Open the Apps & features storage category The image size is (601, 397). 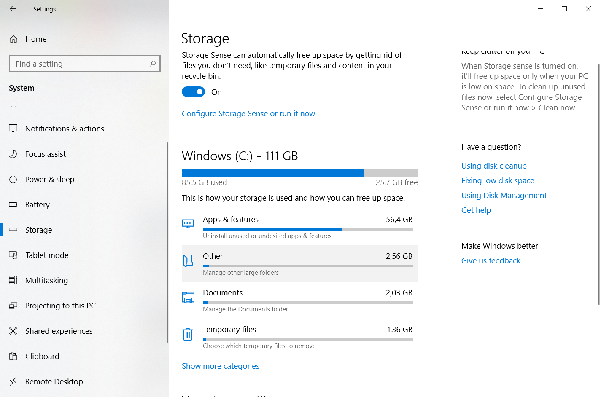pos(300,227)
